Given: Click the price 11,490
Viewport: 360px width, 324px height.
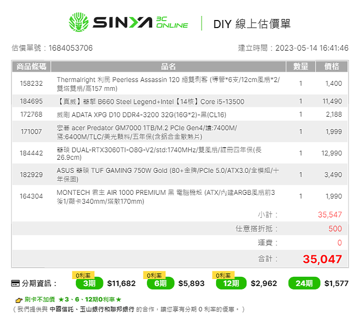Looking at the screenshot, I should [332, 101].
